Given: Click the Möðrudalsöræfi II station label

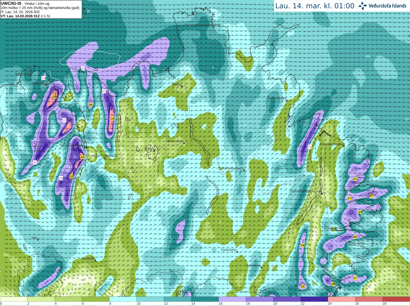Looking at the screenshot, I should [x=233, y=168].
